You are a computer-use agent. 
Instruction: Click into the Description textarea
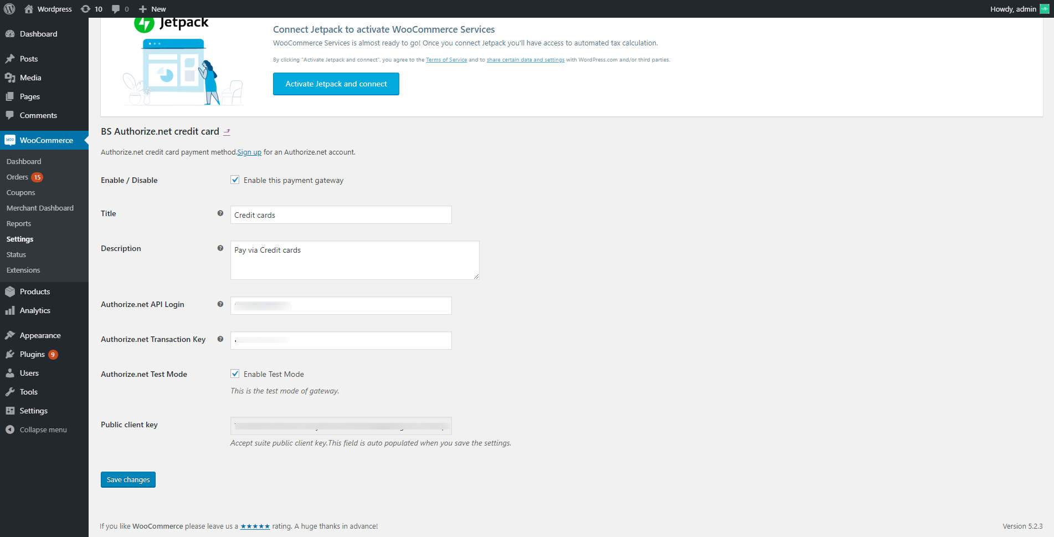[355, 260]
